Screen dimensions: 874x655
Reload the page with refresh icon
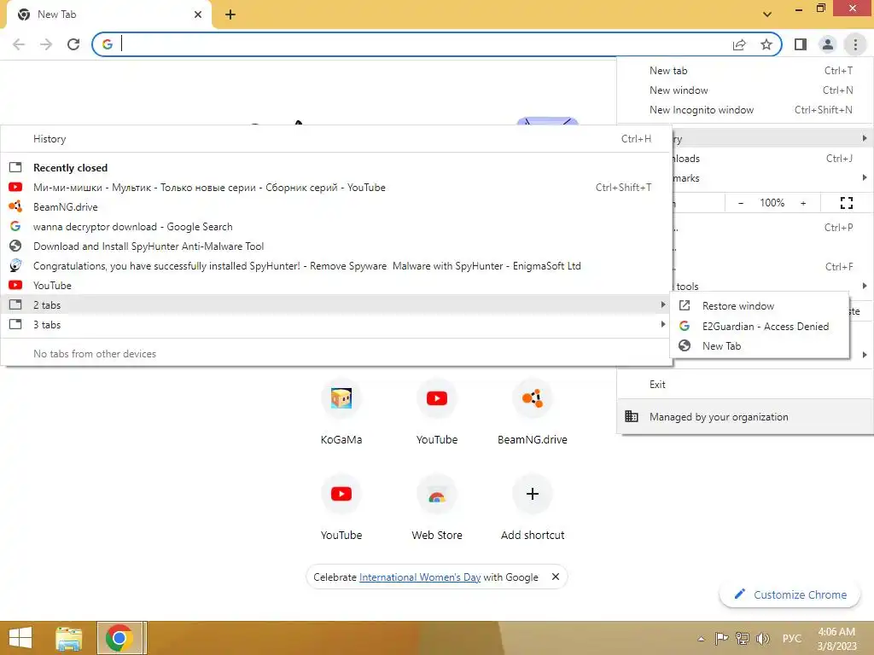click(73, 44)
